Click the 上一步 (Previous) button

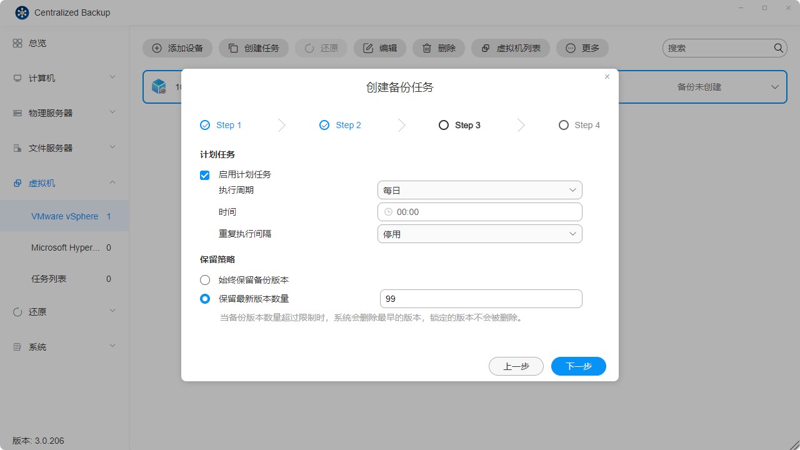(516, 366)
